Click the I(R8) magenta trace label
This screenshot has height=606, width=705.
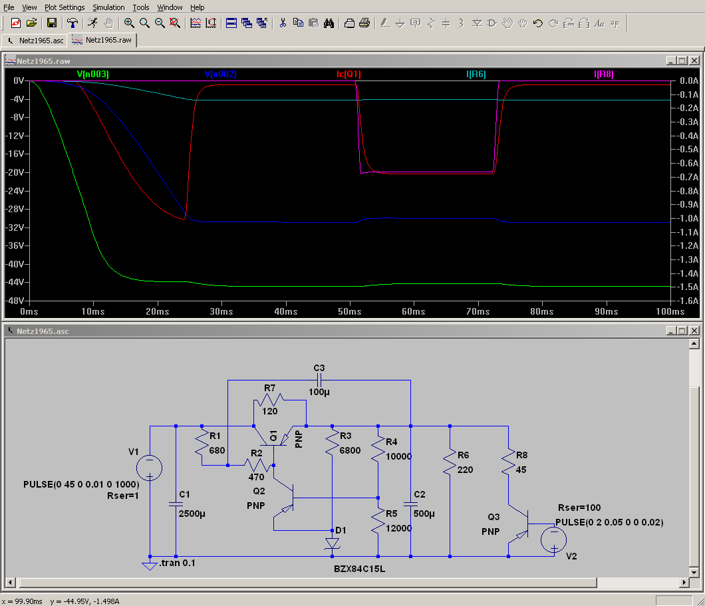tap(604, 75)
